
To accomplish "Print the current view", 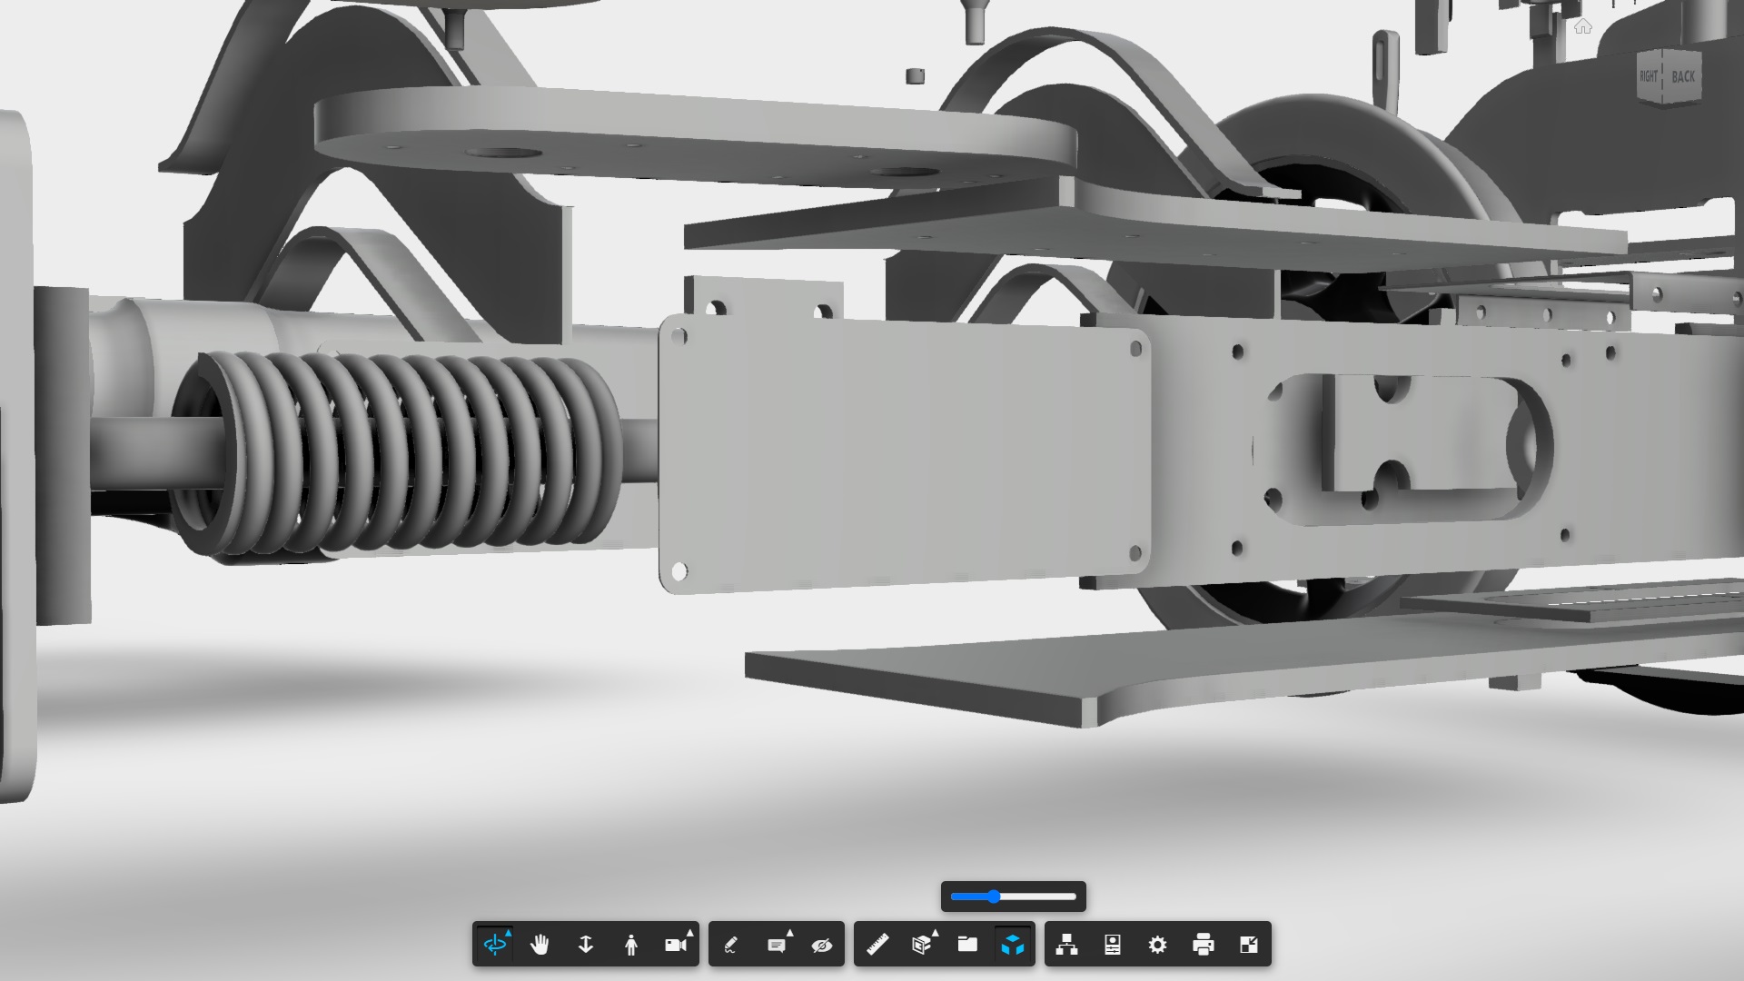I will (1204, 945).
